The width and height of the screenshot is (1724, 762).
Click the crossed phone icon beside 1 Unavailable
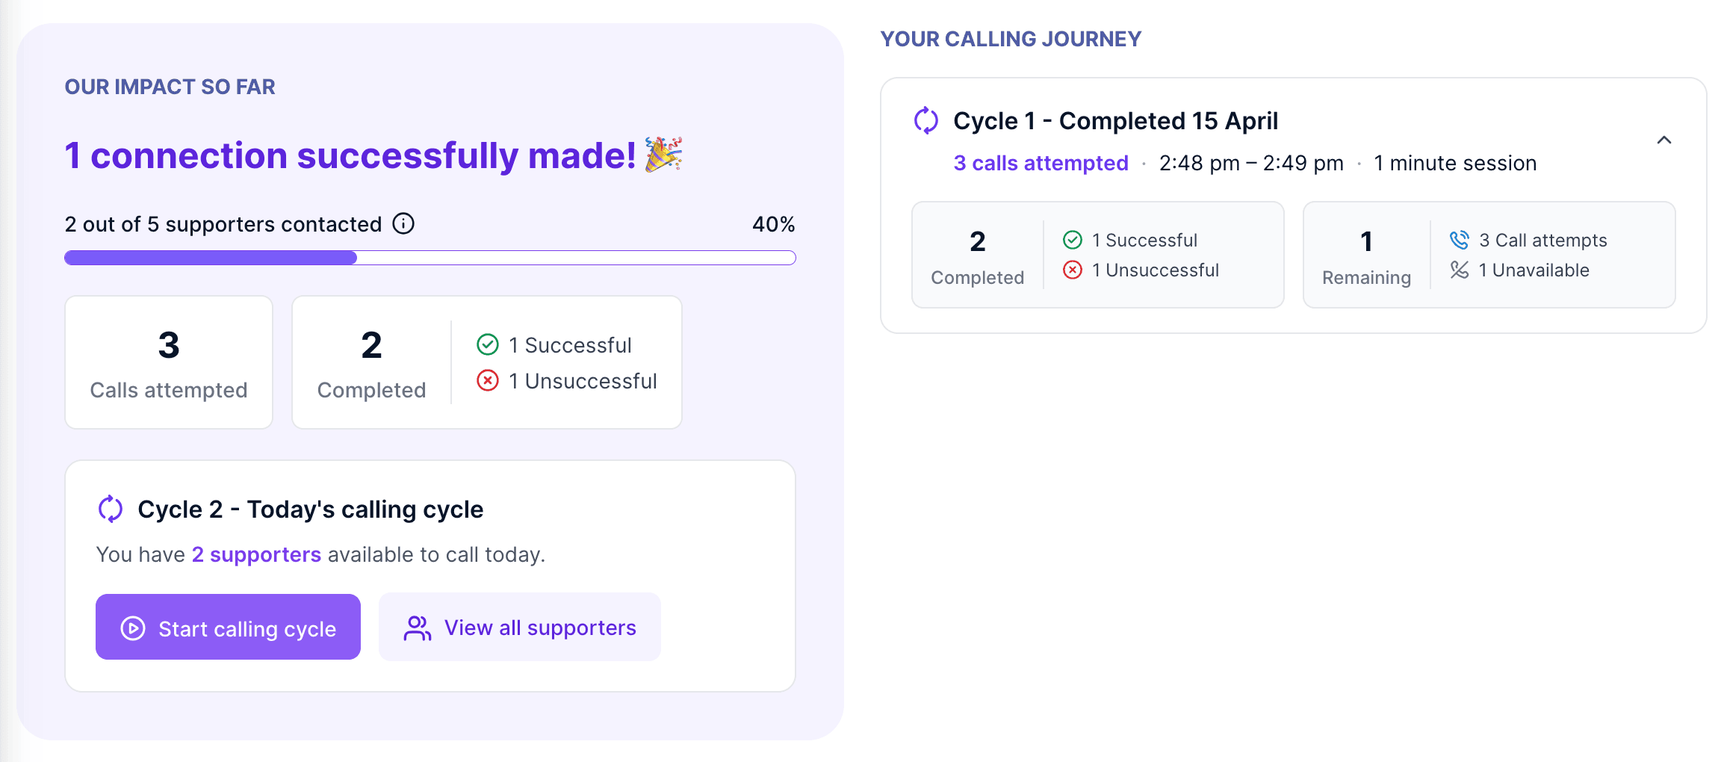tap(1457, 270)
